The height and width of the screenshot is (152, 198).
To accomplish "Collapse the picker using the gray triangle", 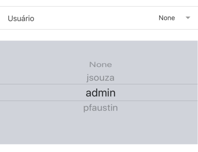I will (188, 18).
